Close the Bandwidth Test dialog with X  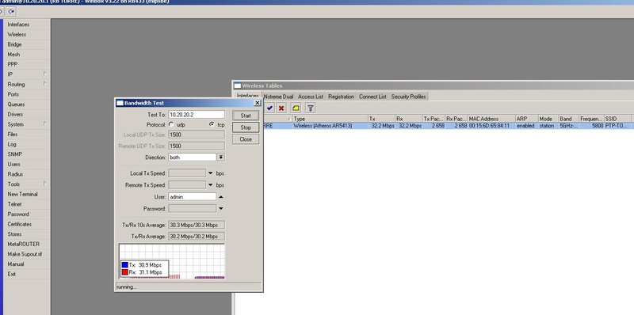pyautogui.click(x=257, y=103)
